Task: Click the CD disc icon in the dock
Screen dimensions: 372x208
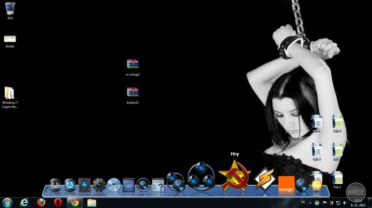Action: tap(114, 185)
